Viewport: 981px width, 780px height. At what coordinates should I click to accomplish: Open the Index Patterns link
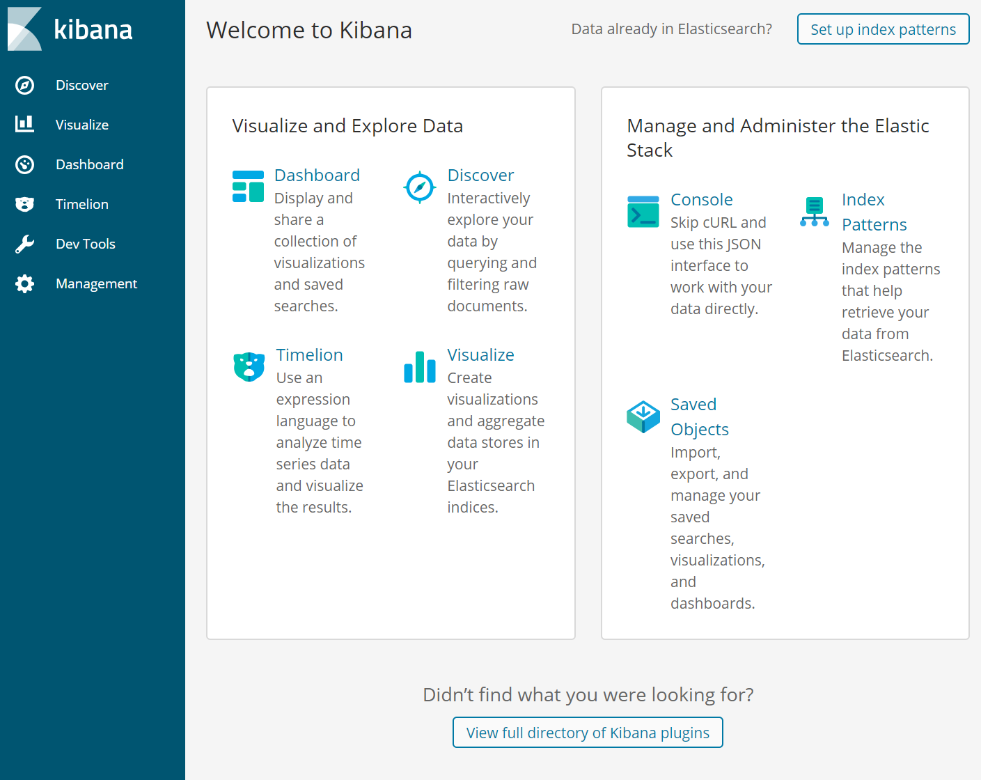pos(874,212)
